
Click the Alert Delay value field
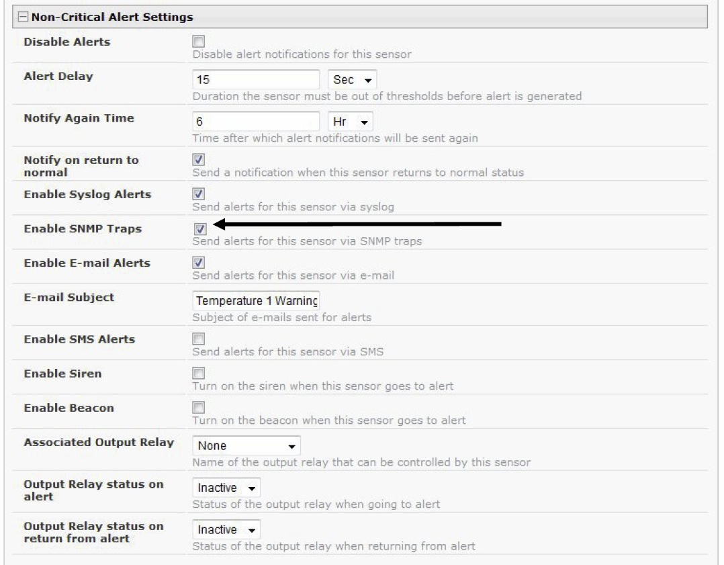click(x=256, y=79)
